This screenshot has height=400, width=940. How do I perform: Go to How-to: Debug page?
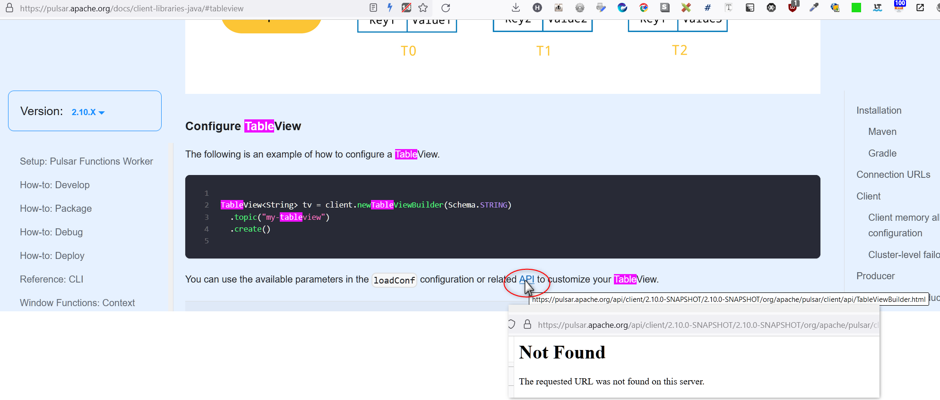[x=51, y=232]
